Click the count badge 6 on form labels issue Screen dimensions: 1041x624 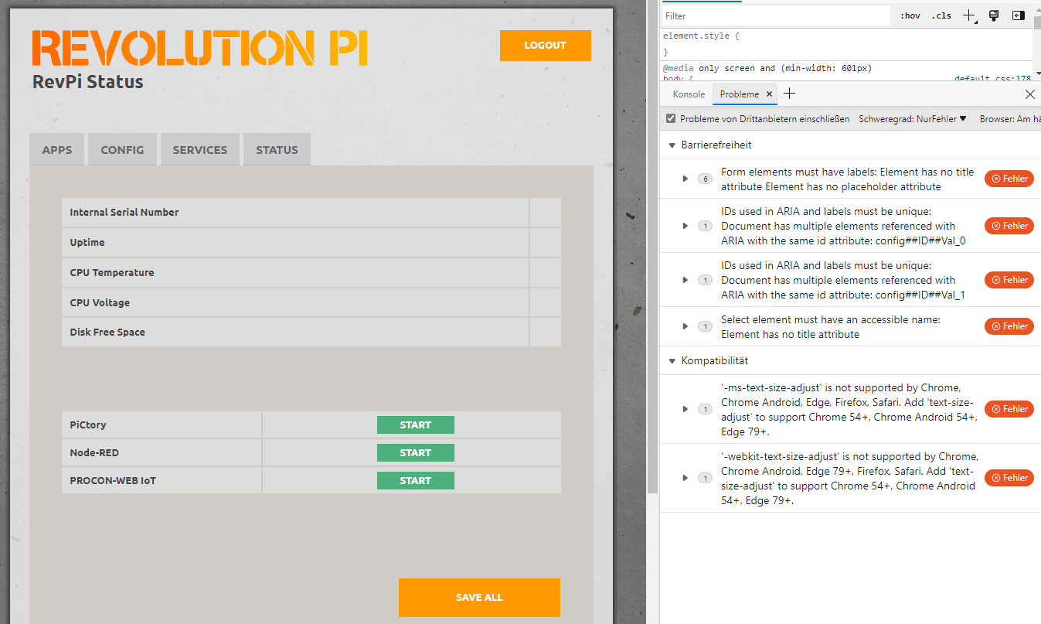[x=705, y=179]
